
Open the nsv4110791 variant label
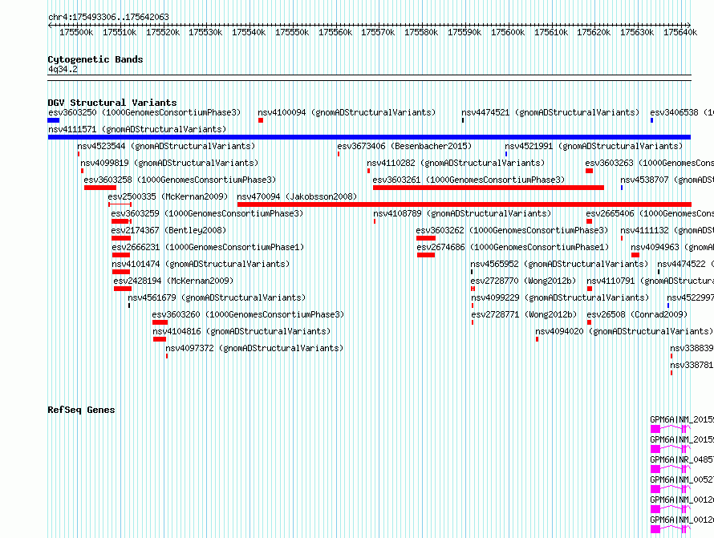click(x=651, y=281)
